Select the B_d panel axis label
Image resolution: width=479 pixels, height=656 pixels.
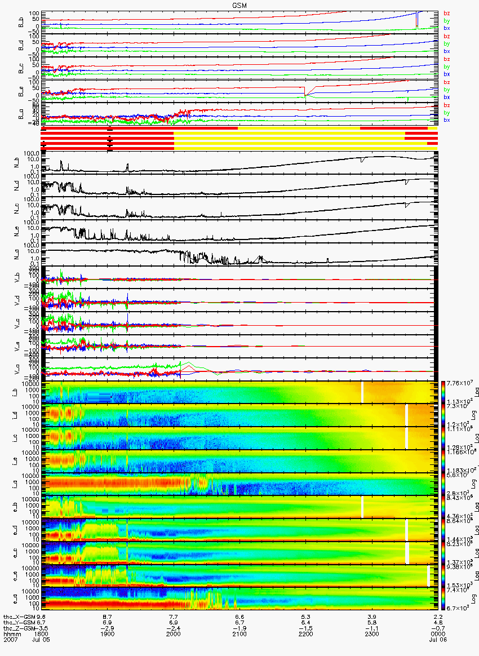(x=21, y=46)
